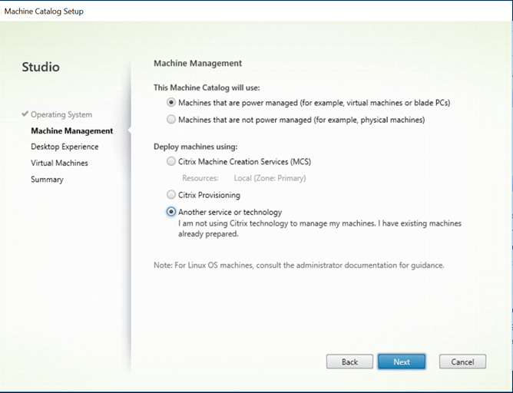Click the Next button
The image size is (513, 393).
pyautogui.click(x=402, y=362)
